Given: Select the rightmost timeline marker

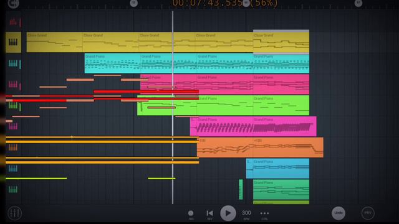Looking at the screenshot, I should [x=358, y=3].
